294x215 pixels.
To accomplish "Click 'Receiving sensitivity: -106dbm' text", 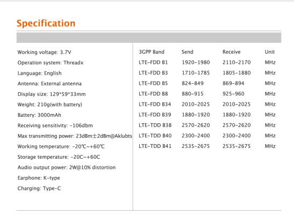I will (x=55, y=125).
